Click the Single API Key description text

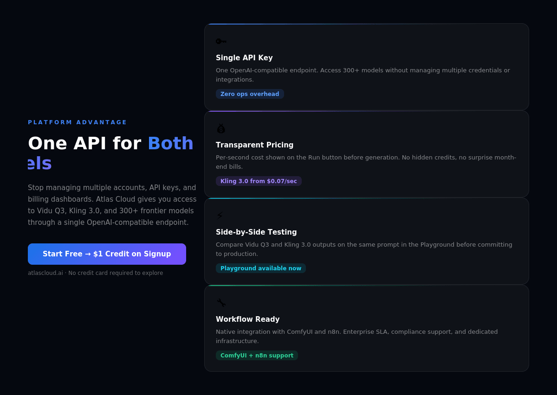coord(363,75)
